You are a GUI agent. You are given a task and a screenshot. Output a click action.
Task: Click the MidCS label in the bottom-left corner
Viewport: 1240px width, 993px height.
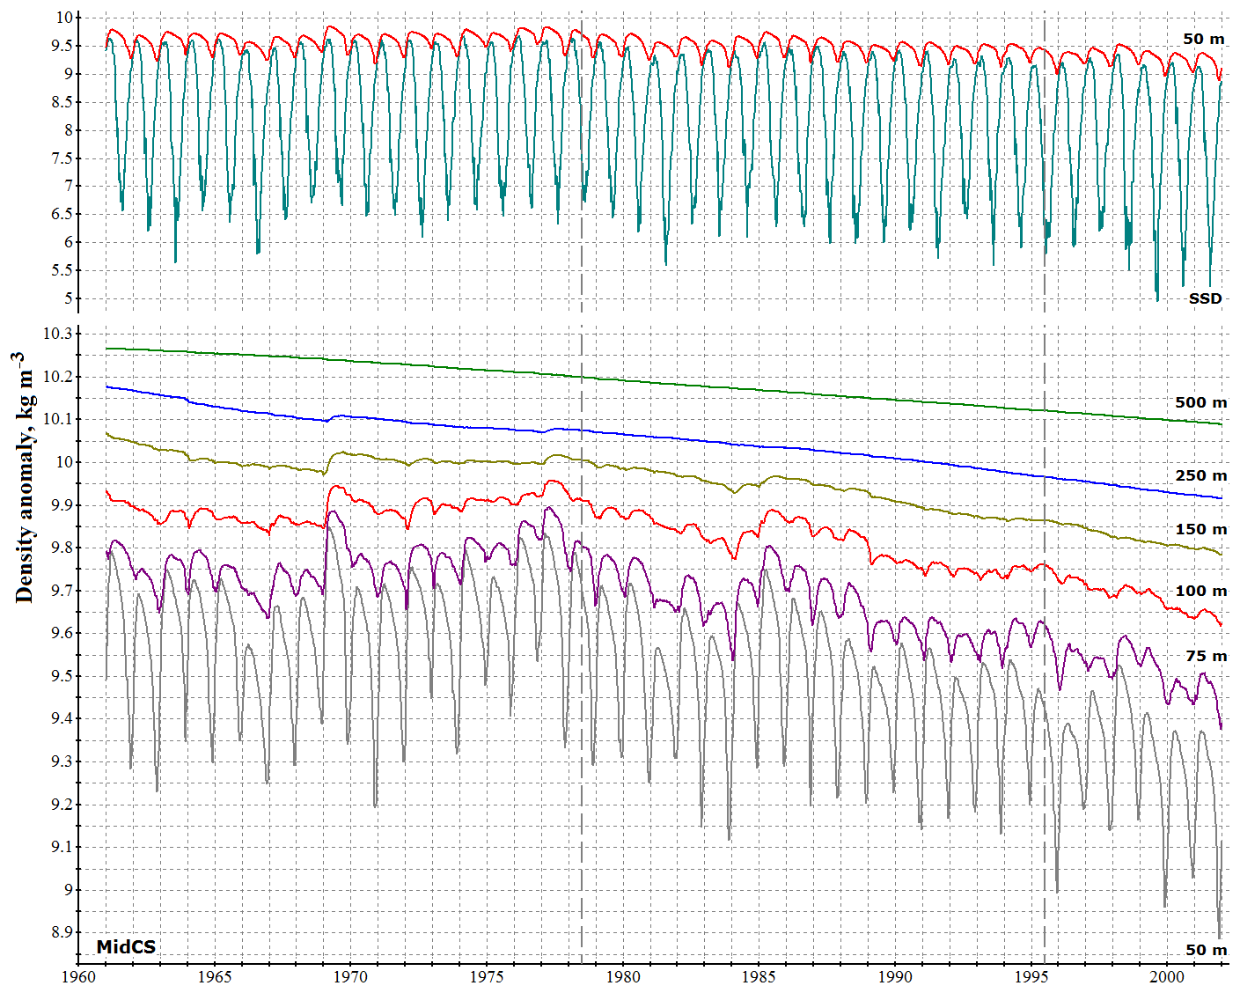126,946
